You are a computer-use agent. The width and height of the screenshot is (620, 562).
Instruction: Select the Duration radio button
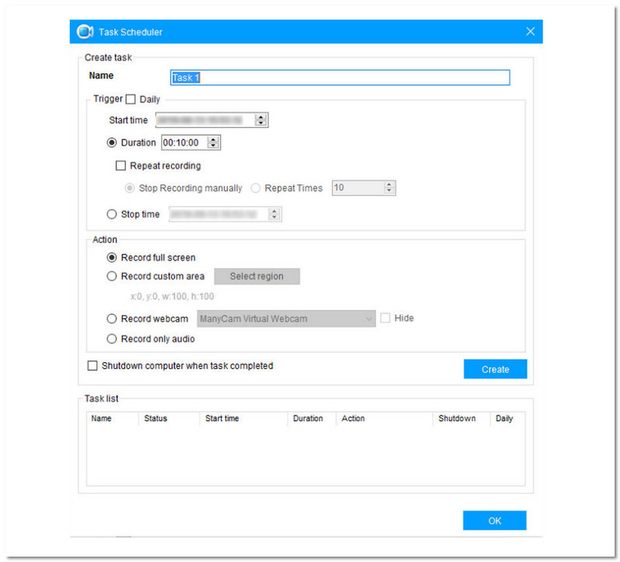click(112, 143)
